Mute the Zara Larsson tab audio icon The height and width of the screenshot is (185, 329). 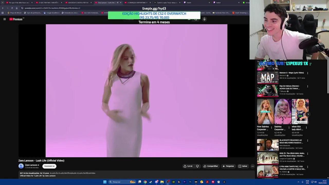117,3
